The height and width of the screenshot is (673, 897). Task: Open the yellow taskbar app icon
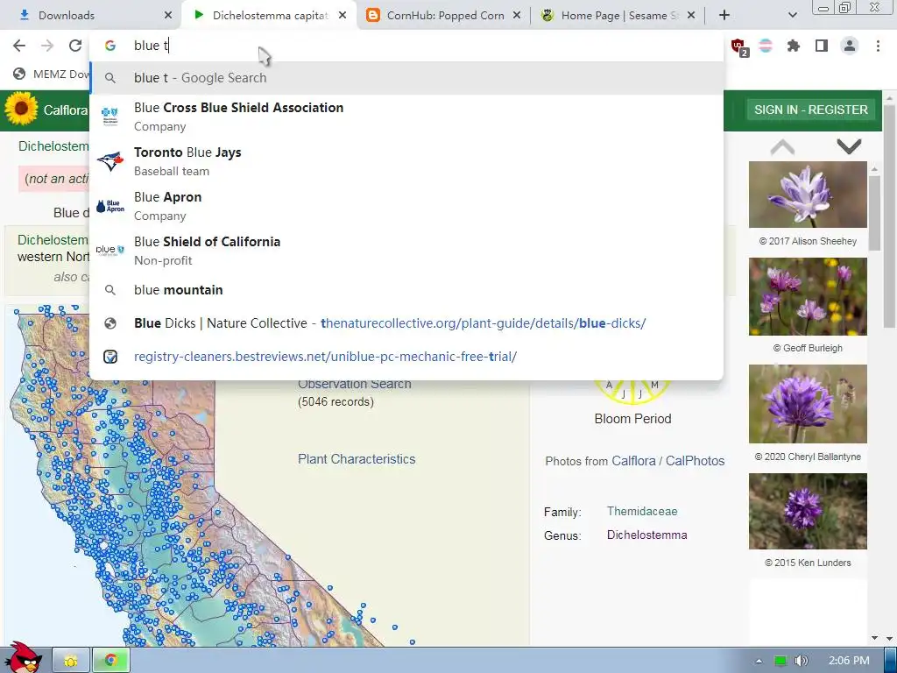tap(71, 661)
